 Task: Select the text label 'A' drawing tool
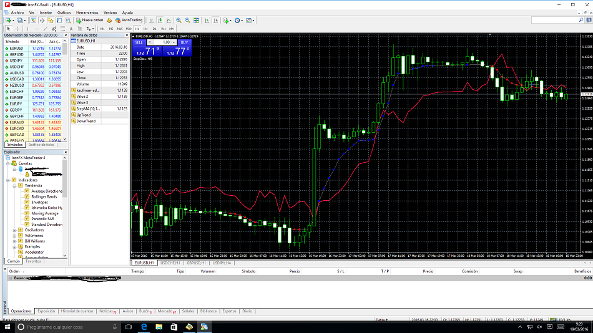pos(71,29)
